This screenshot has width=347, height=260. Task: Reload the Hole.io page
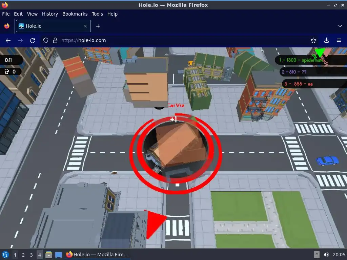(33, 41)
